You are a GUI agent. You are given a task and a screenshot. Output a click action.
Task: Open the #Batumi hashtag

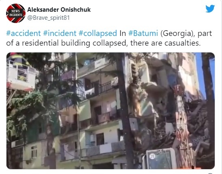click(143, 33)
